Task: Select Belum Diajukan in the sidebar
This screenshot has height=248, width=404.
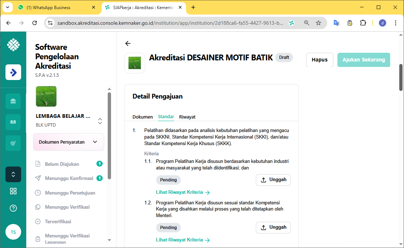Action: tap(62, 164)
